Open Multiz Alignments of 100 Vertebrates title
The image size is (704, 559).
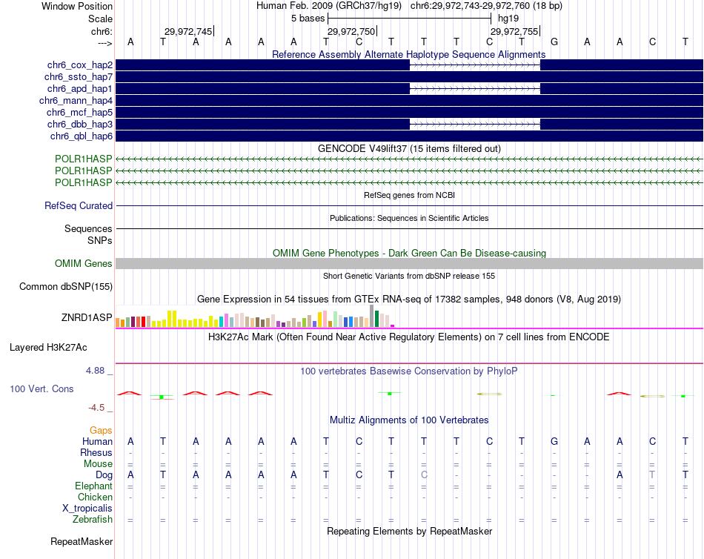409,420
